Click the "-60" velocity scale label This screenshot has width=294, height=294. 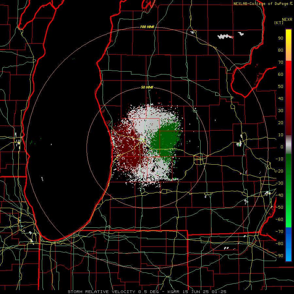pos(279,220)
